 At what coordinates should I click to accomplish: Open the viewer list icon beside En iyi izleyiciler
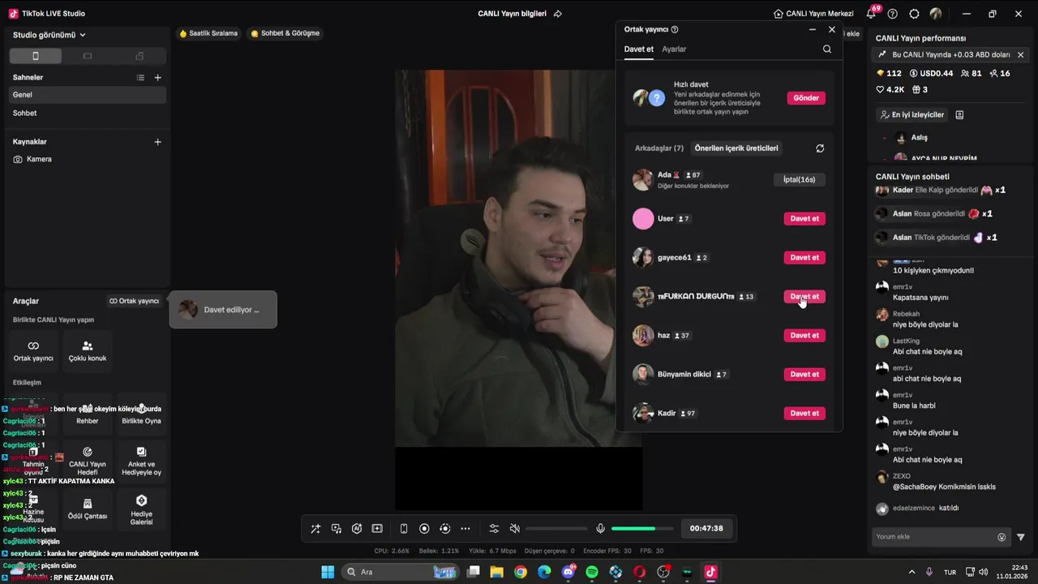coord(959,115)
